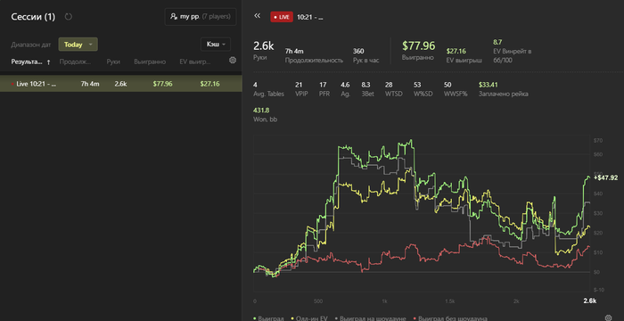Screen dimensions: 624x321
Task: Click the 2.6k marker on the graph axis
Action: tap(590, 300)
